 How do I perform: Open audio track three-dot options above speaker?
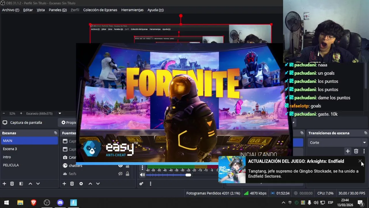[x=142, y=168]
